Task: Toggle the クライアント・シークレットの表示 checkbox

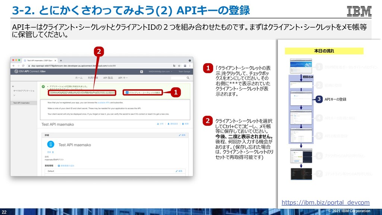Action: coord(127,93)
